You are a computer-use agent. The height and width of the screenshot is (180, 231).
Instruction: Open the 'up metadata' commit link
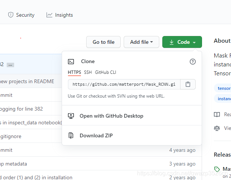point(13,164)
